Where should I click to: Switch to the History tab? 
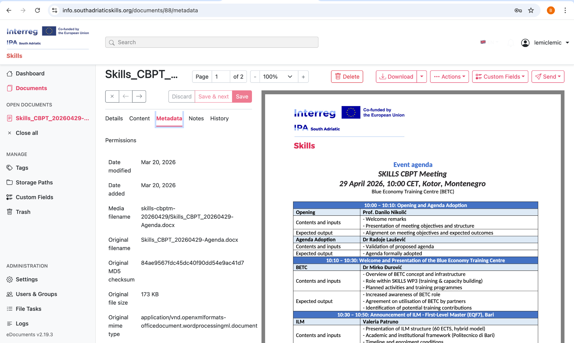pos(219,118)
